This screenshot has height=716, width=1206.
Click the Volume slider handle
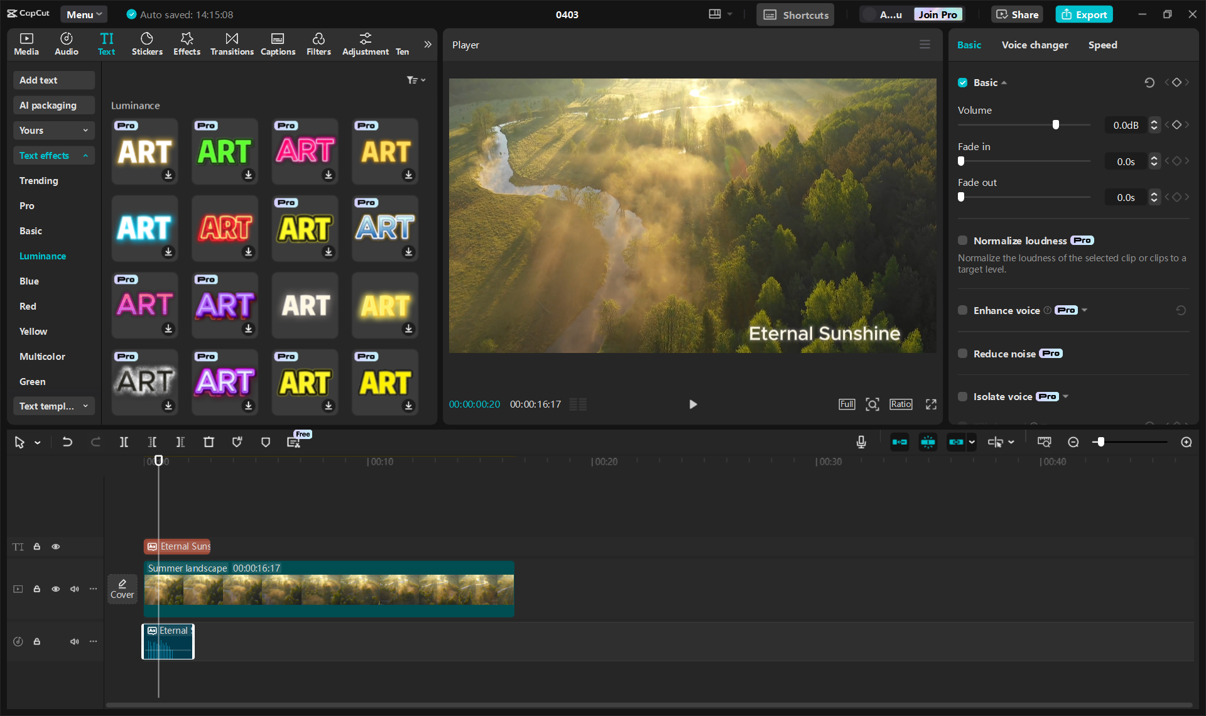click(1056, 125)
